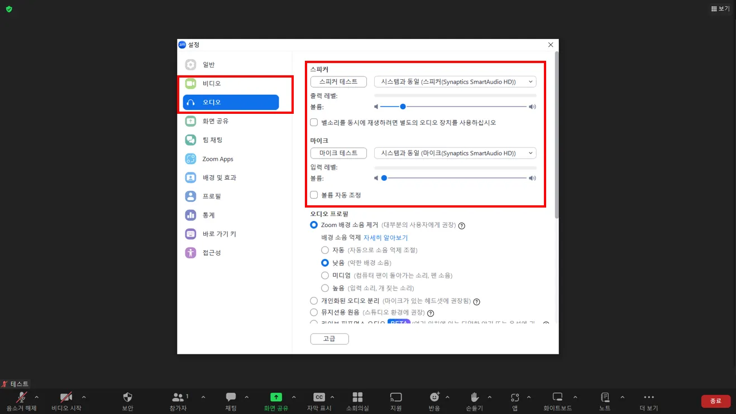This screenshot has width=736, height=414.
Task: Open advanced audio settings with 고급 button
Action: 329,339
